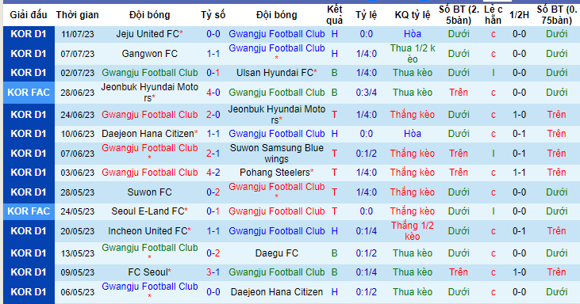Image resolution: width=580 pixels, height=304 pixels.
Task: Open Incheon United FC team link
Action: 148,231
